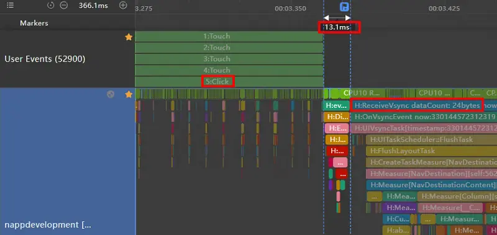Select the User Events (52900) lane label
The image size is (497, 235).
(x=45, y=59)
